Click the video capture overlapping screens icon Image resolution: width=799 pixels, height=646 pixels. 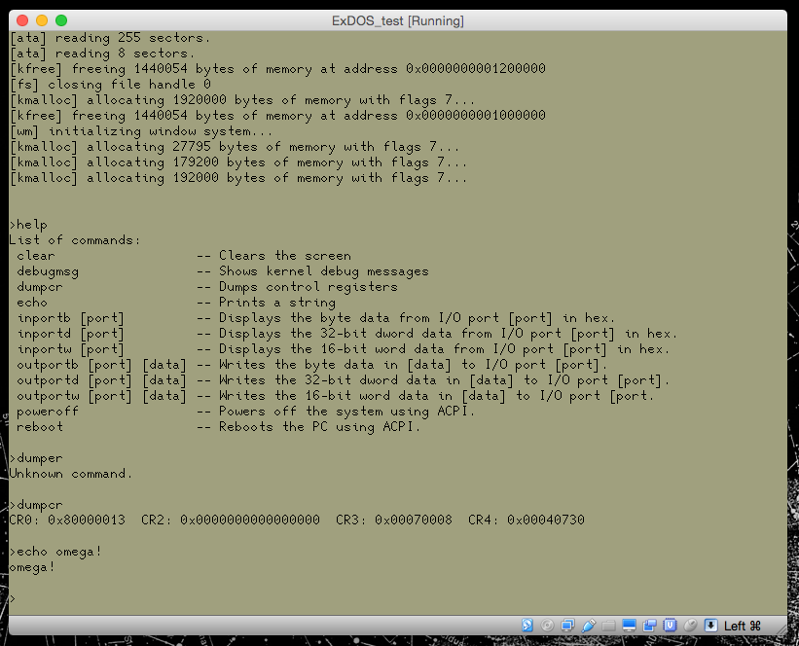(650, 626)
